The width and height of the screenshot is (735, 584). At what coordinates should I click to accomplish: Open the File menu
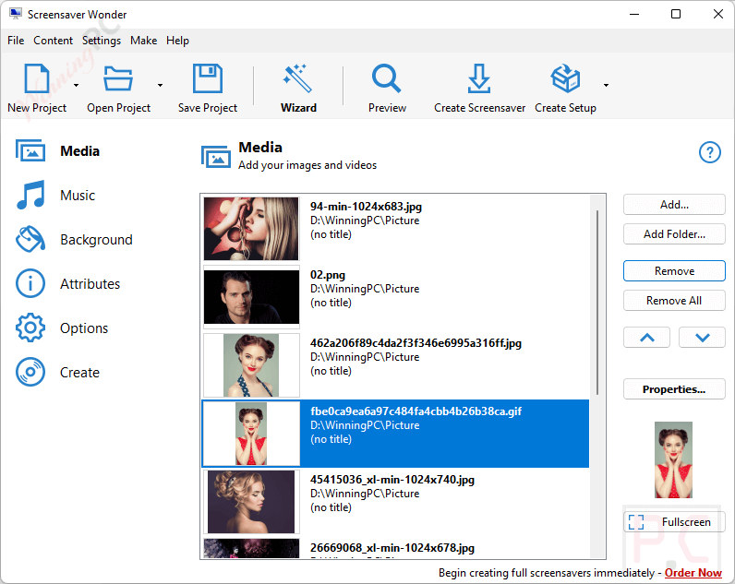tap(16, 41)
